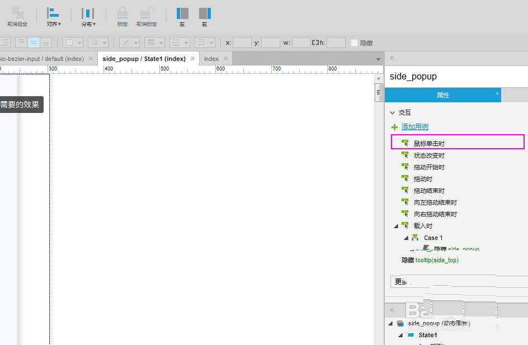Select the 向右拖动结束时 event
Viewport: 528px width, 345px height.
click(x=435, y=214)
